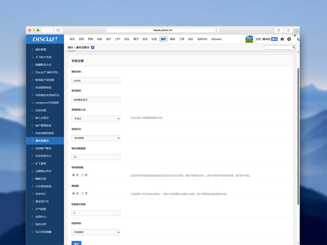Click the home icon in admin header

(x=282, y=39)
